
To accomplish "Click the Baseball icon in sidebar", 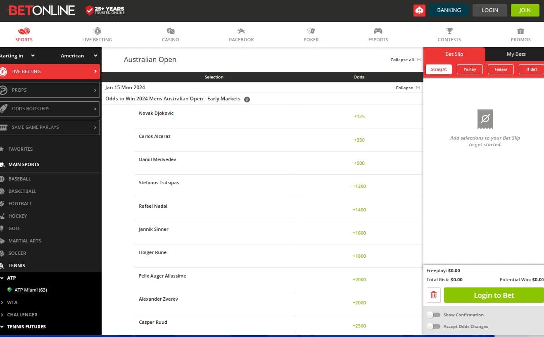I will click(x=2, y=179).
